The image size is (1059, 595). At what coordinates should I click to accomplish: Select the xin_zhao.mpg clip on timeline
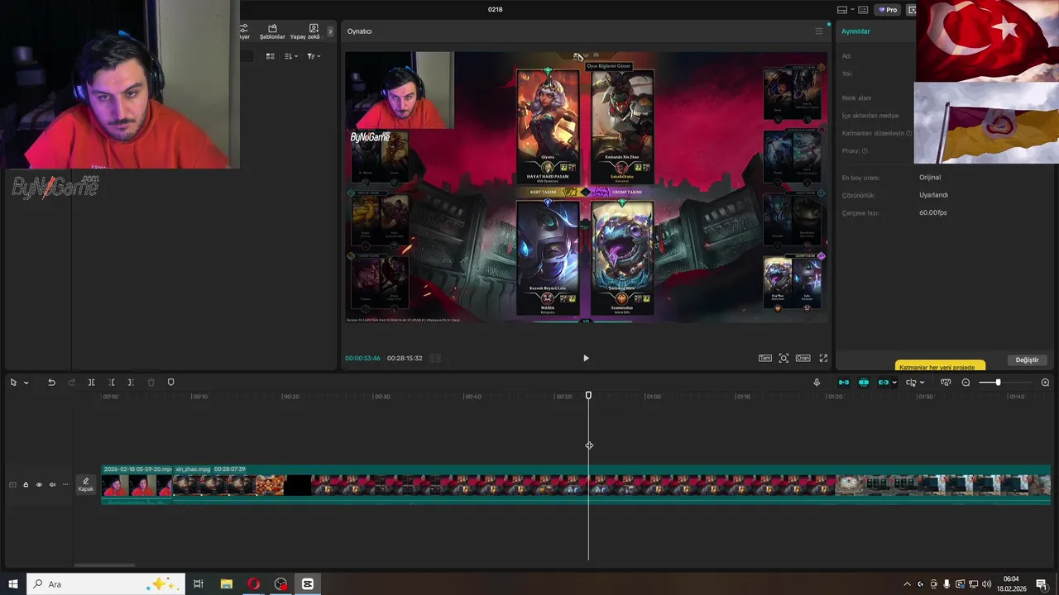click(x=611, y=484)
